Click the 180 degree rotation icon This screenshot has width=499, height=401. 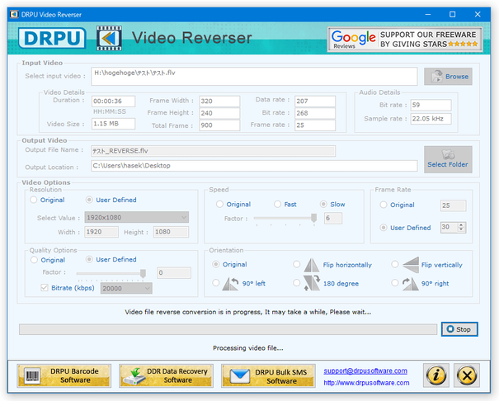(x=312, y=283)
